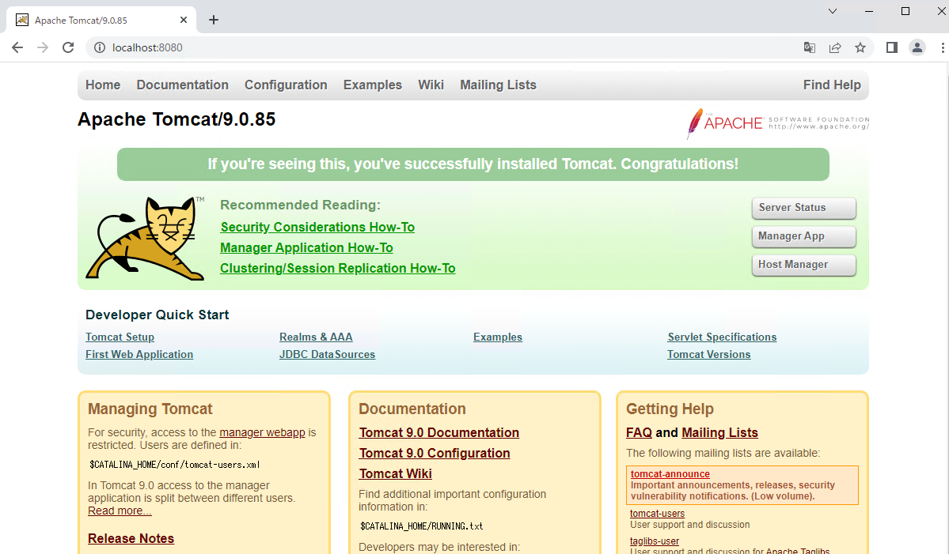
Task: Click the Apache Tomcat/9.0.85 page heading
Action: (x=177, y=119)
